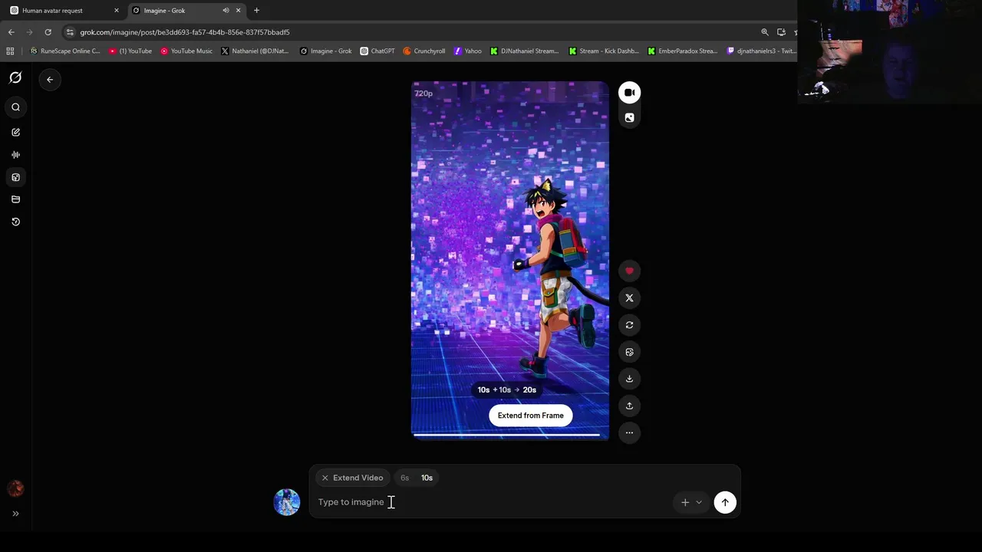Click the Extend from Frame button
The height and width of the screenshot is (552, 982).
pyautogui.click(x=530, y=416)
